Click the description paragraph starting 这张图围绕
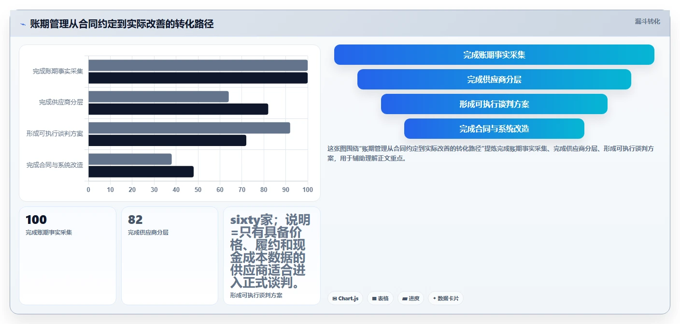680x324 pixels. pyautogui.click(x=491, y=153)
